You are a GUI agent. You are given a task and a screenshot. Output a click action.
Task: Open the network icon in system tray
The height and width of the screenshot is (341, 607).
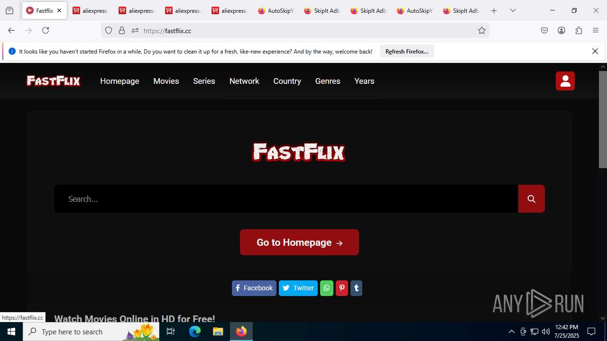click(534, 332)
